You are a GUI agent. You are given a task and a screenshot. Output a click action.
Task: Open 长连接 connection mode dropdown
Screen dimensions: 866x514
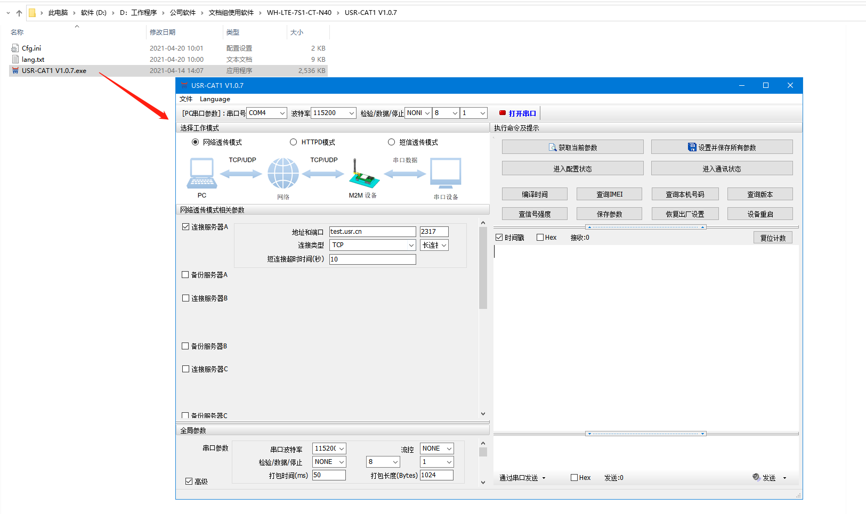click(x=443, y=245)
